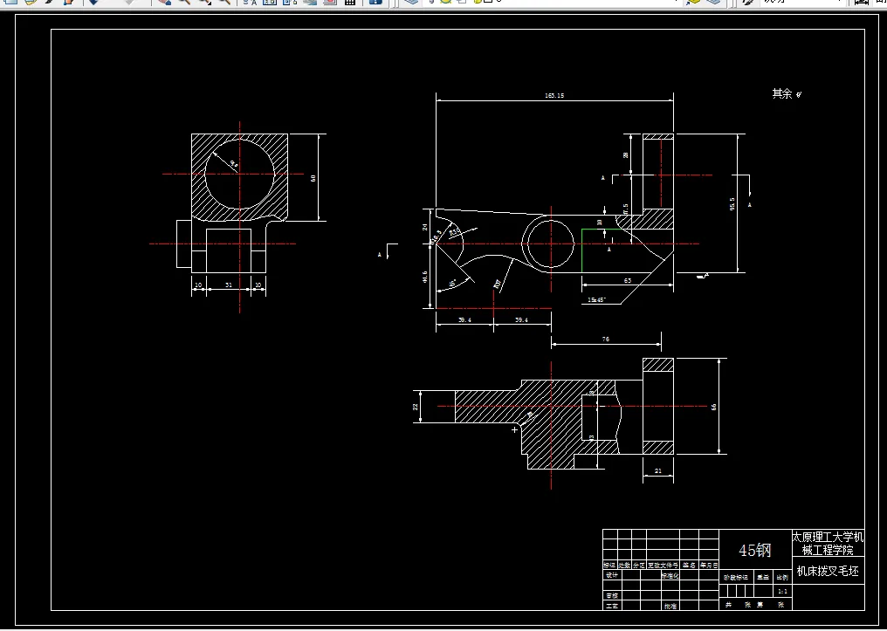Screen dimensions: 887x631
Task: Open the Dimension Style icon
Action: [x=861, y=2]
